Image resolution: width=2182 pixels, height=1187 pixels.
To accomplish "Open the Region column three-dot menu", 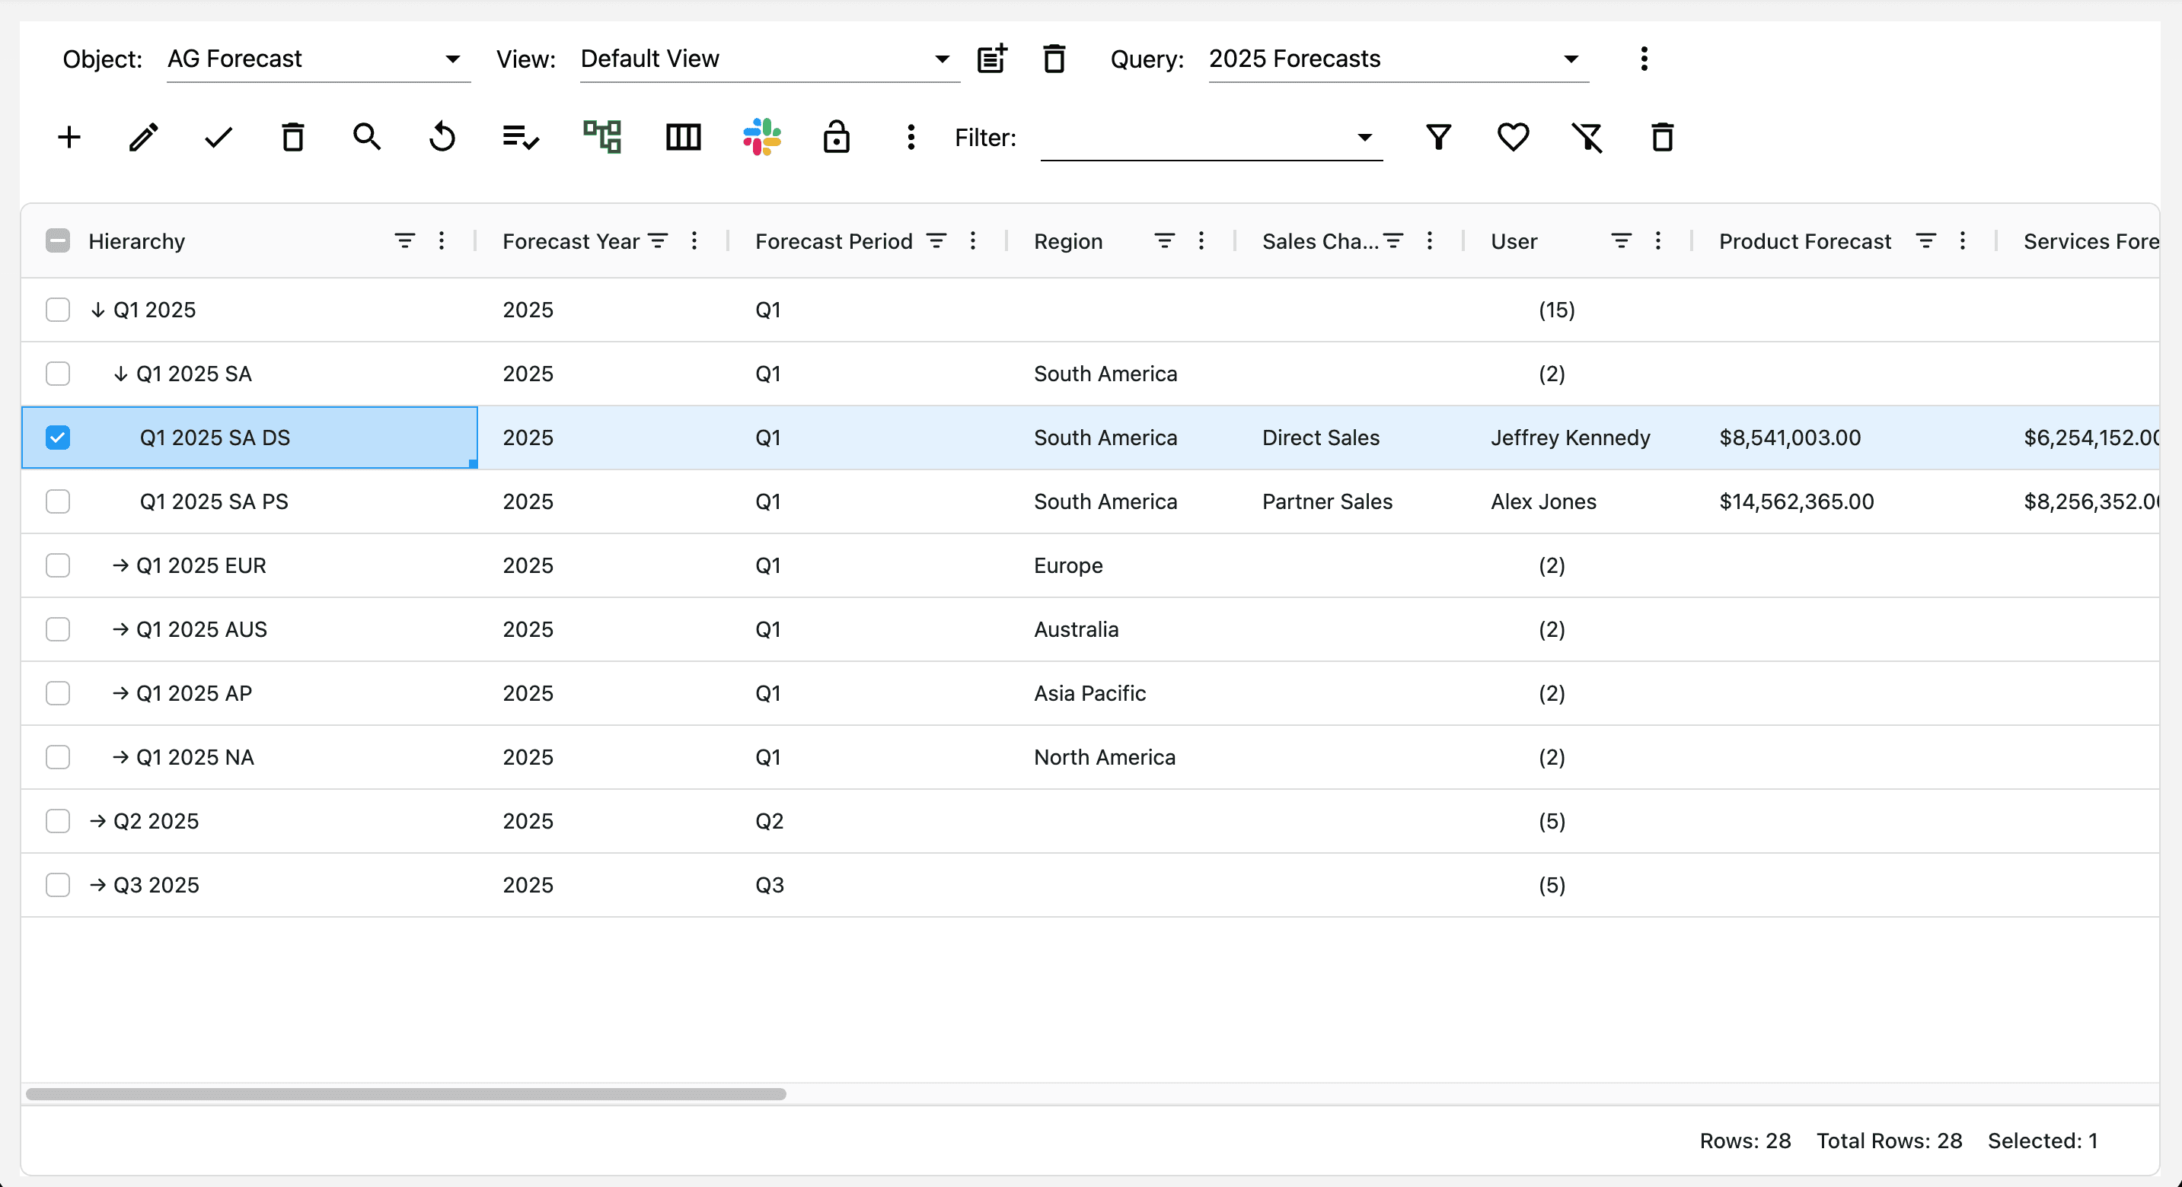I will click(1201, 241).
